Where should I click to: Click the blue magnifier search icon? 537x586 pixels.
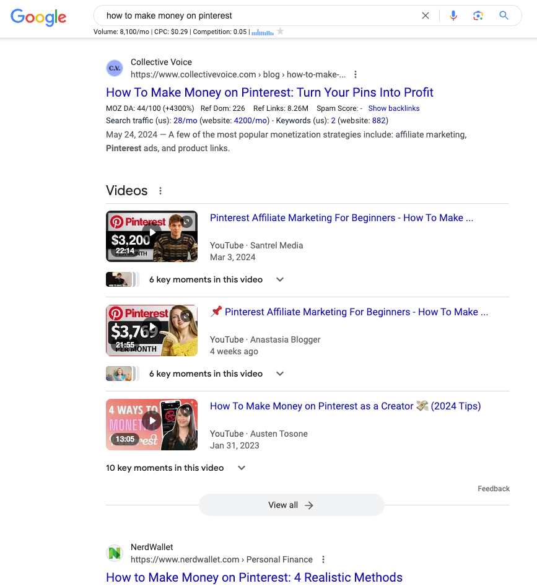(504, 15)
